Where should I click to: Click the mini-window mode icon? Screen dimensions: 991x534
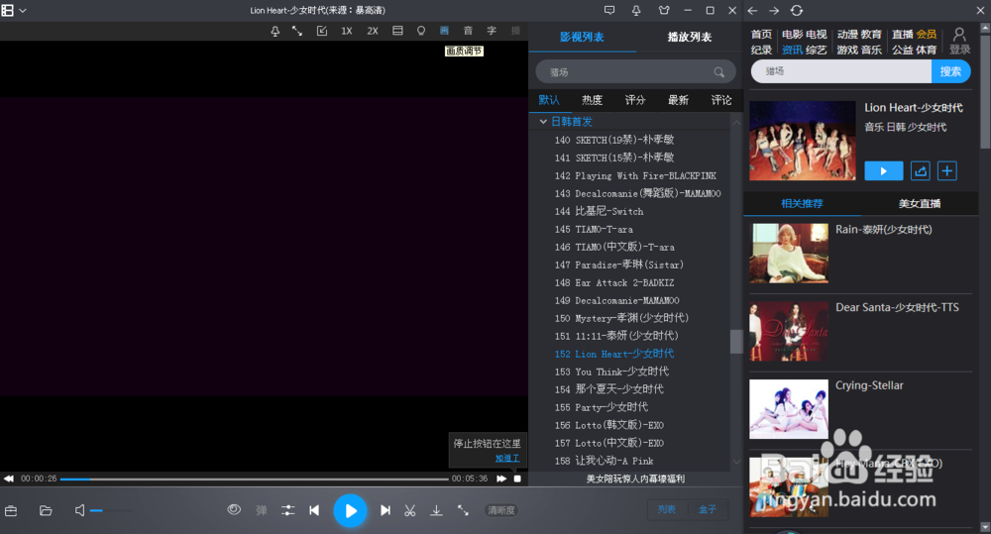[x=322, y=31]
